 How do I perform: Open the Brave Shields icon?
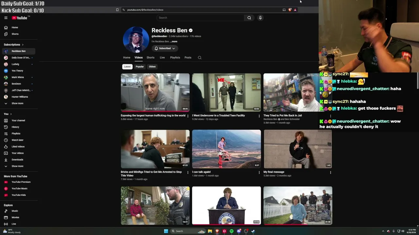point(290,10)
